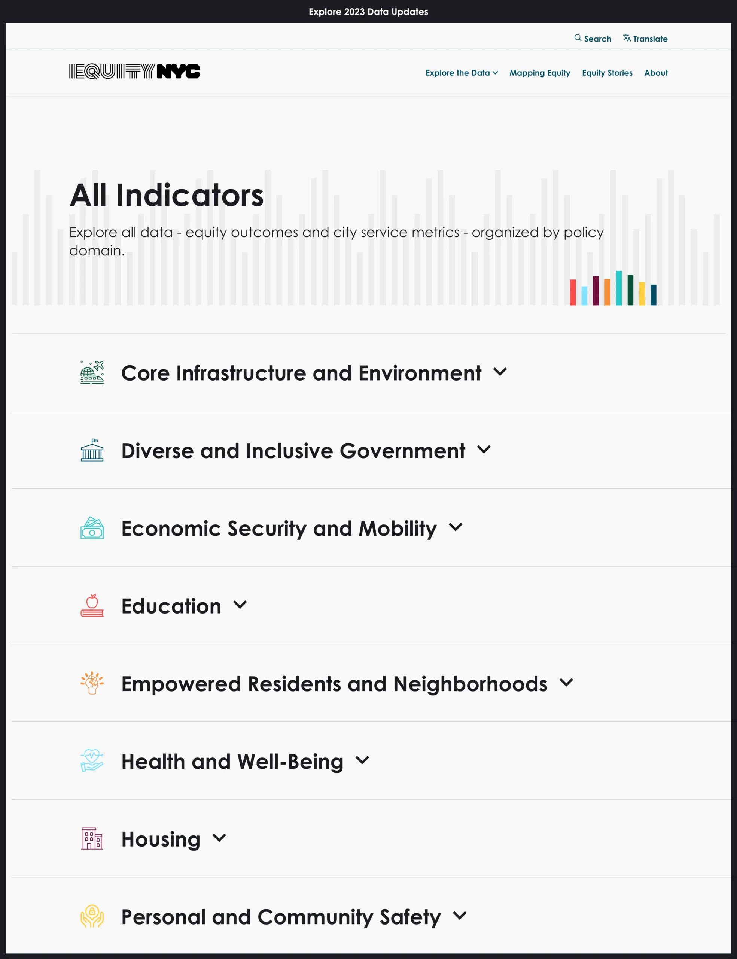
Task: Click the raised fist Empowered Residents icon
Action: pyautogui.click(x=92, y=683)
